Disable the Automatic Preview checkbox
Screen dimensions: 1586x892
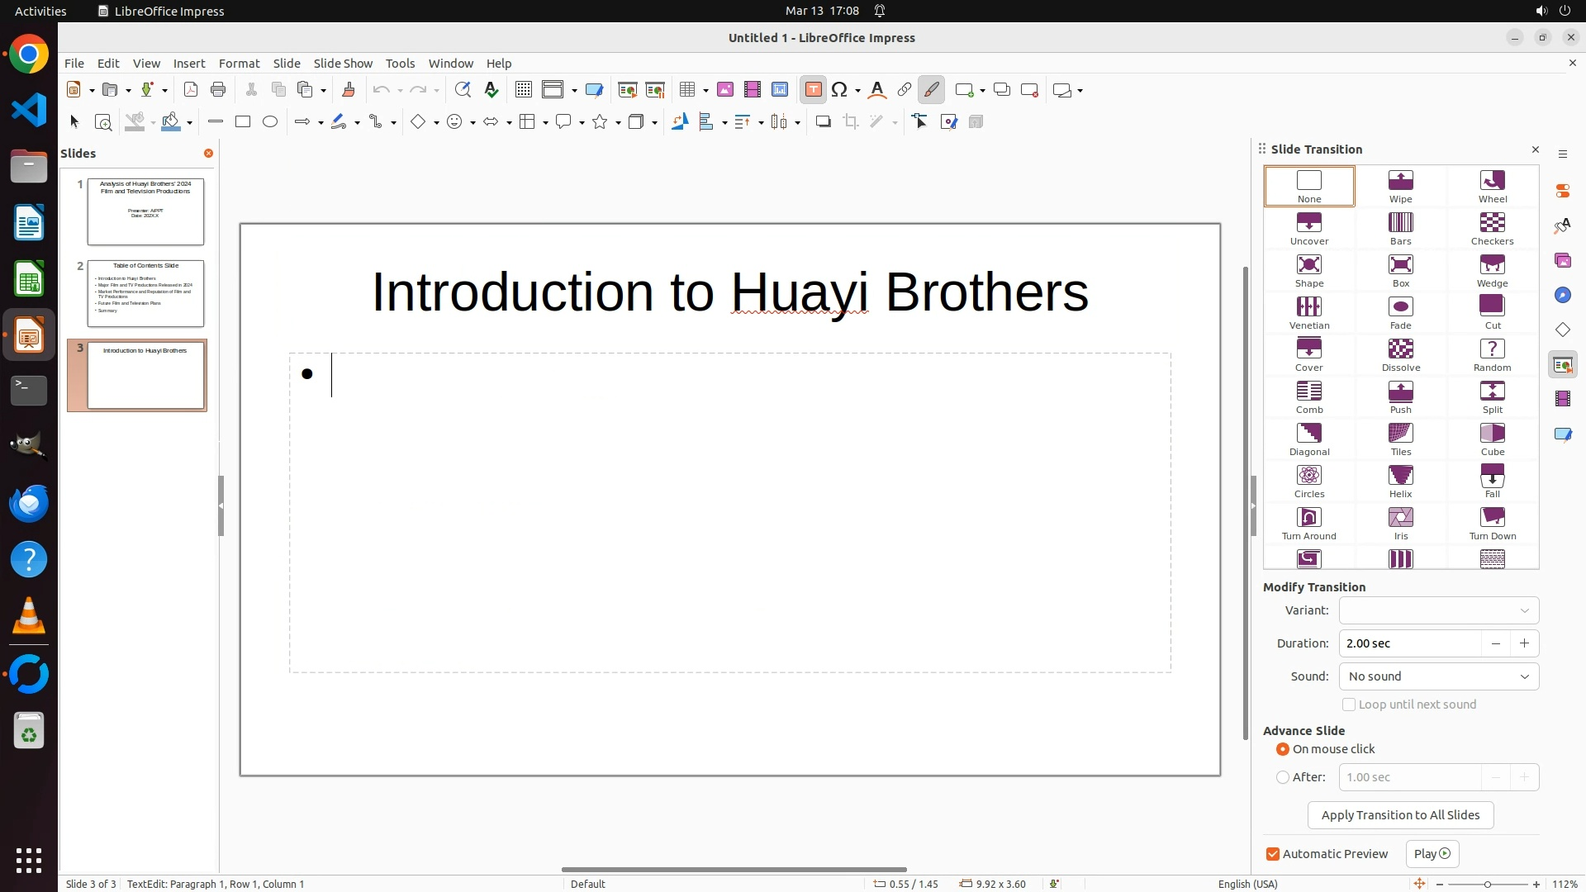(x=1273, y=854)
